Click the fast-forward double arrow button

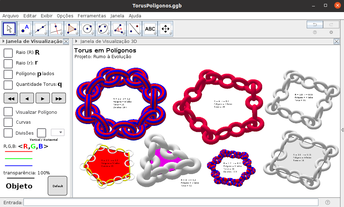59,98
